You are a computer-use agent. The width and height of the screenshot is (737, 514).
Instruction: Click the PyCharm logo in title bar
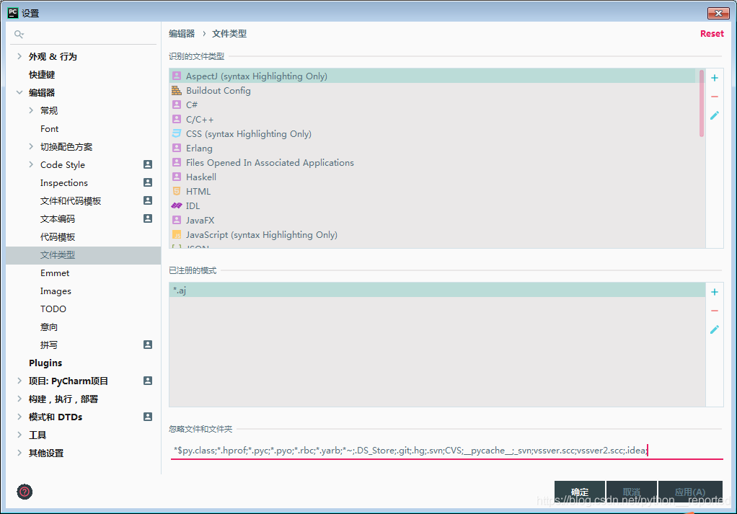(x=13, y=13)
